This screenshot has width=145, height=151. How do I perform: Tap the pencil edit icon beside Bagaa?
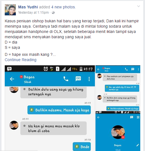pos(138,145)
